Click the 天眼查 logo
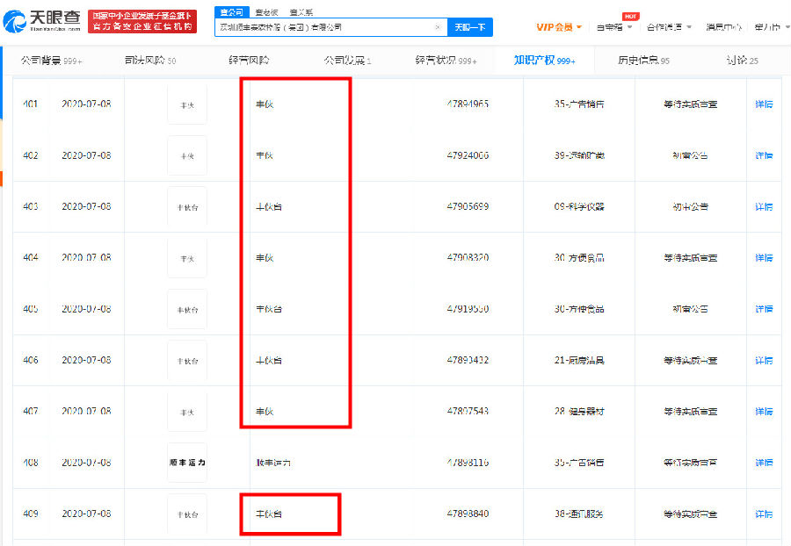Image resolution: width=791 pixels, height=546 pixels. pos(42,21)
